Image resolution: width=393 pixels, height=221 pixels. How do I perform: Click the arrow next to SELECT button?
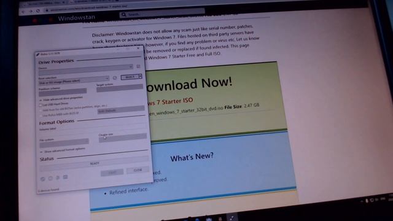coord(141,76)
